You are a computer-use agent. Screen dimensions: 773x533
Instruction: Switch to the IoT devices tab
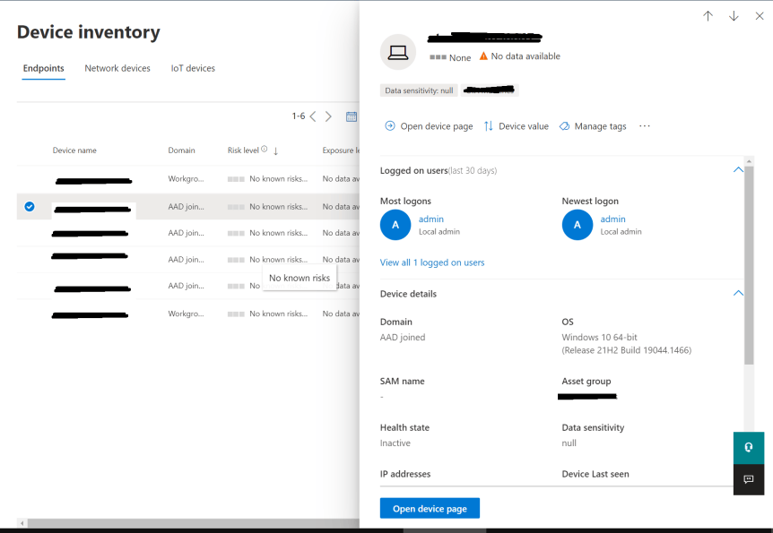[x=193, y=68]
